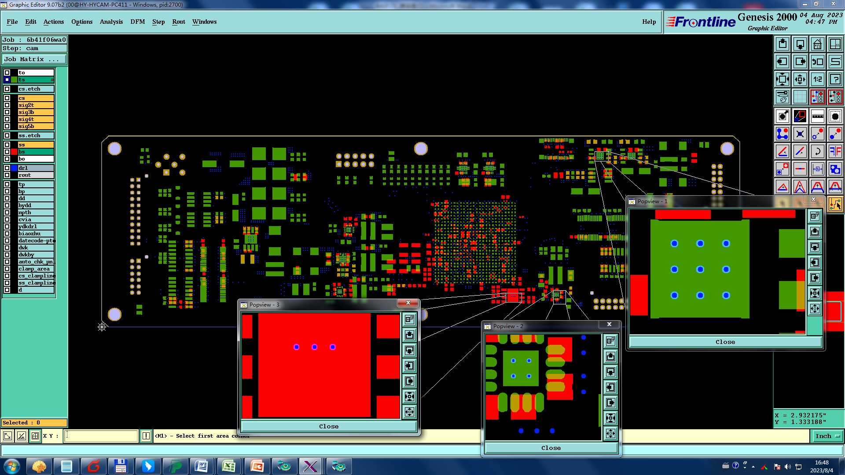
Task: Click the ruler measure tool icon
Action: point(818,116)
